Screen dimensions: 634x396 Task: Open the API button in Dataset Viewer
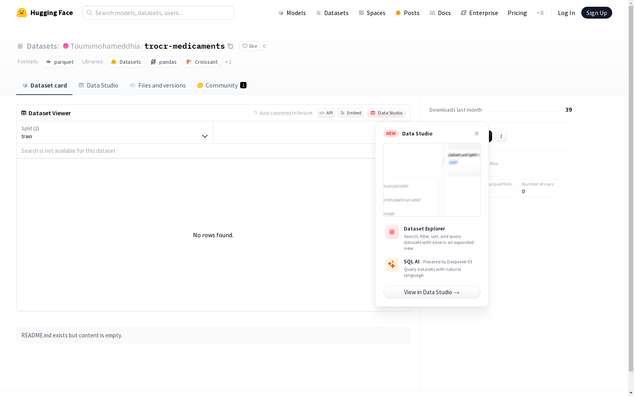point(326,113)
